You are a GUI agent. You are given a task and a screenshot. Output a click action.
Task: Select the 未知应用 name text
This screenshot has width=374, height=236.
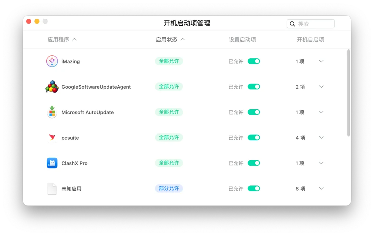point(71,189)
